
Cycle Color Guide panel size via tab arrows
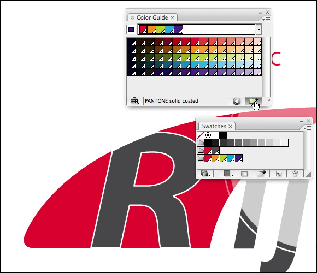click(132, 17)
